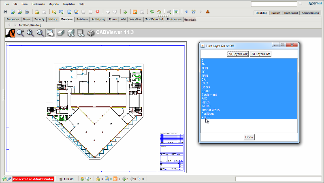Click the send email envelope icon

coord(61,12)
